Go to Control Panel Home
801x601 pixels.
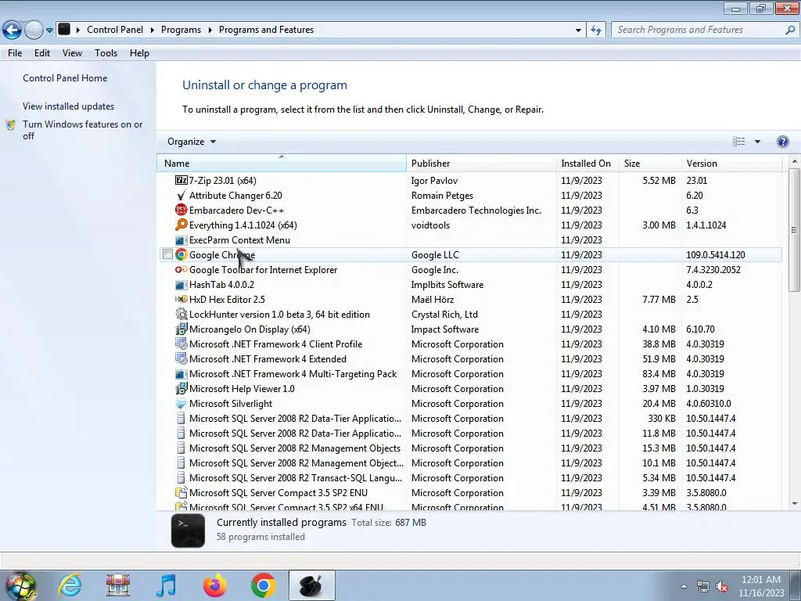[65, 78]
